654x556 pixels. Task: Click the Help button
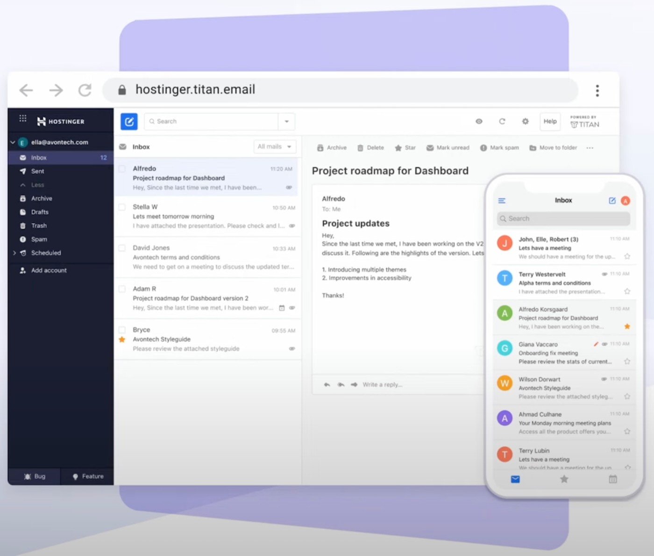pos(550,122)
